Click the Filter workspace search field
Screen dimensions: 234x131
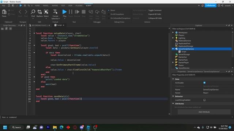point(201,29)
